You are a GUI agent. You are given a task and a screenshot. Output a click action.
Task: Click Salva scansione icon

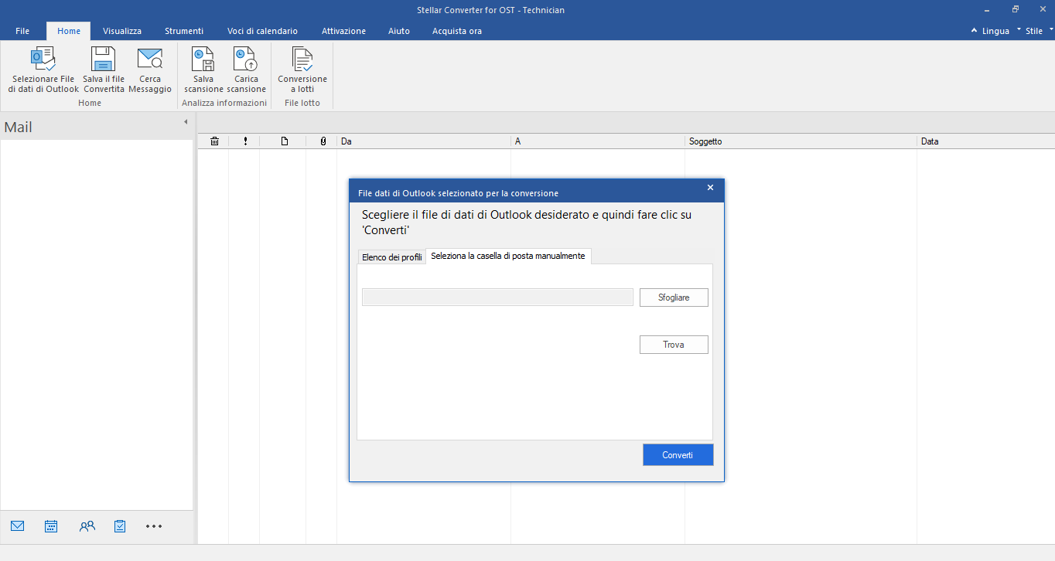203,59
